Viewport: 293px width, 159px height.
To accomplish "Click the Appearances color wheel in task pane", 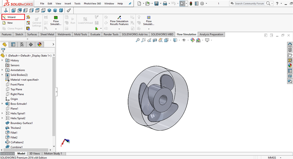I will [290, 65].
